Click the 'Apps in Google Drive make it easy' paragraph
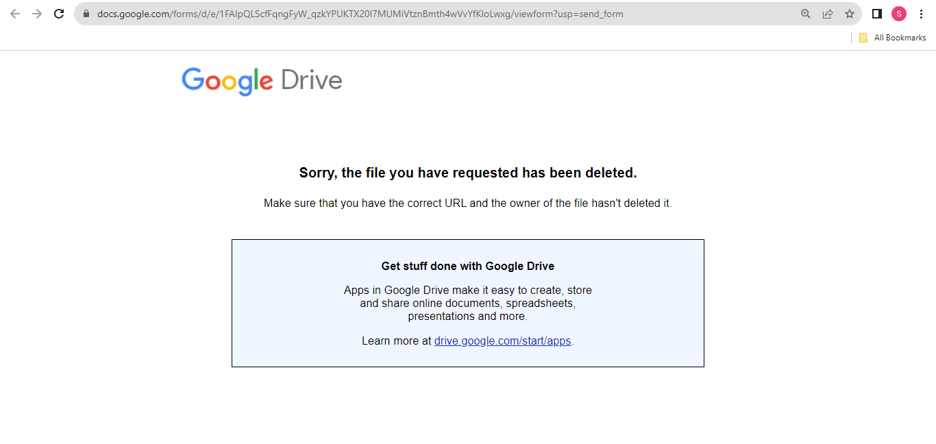 click(x=468, y=303)
